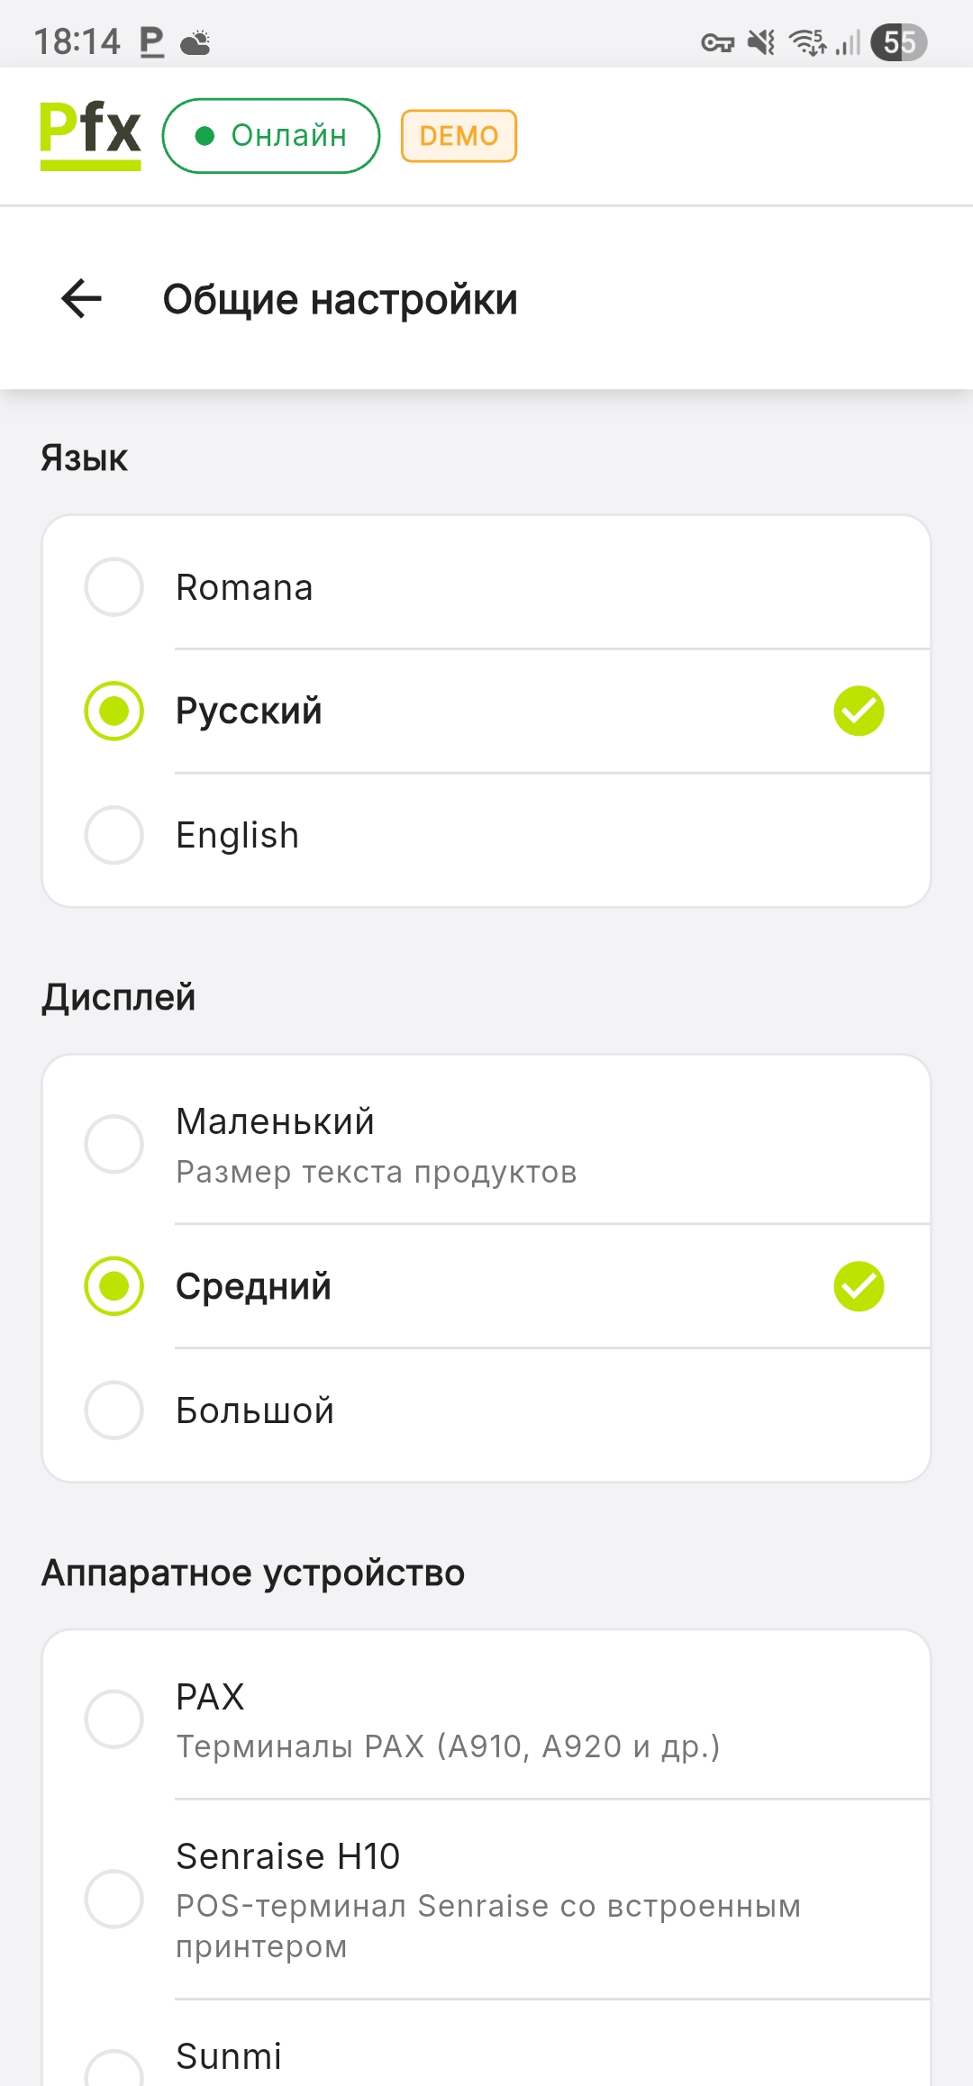The height and width of the screenshot is (2086, 973).
Task: Select the English language radio button
Action: click(114, 835)
